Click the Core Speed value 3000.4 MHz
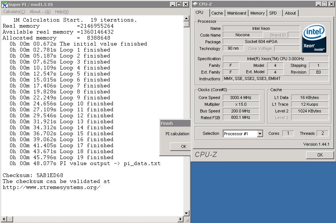Screen dimensions: 336x223 coord(241,98)
